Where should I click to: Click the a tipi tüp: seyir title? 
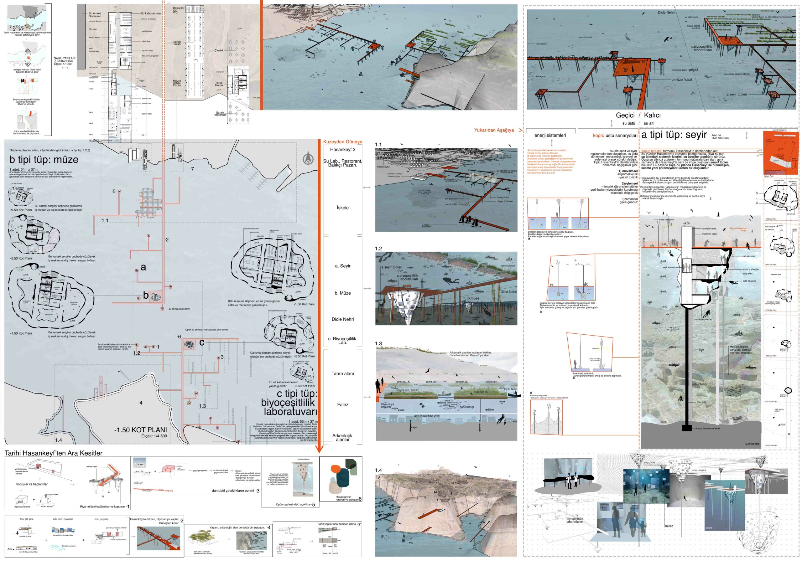(674, 135)
